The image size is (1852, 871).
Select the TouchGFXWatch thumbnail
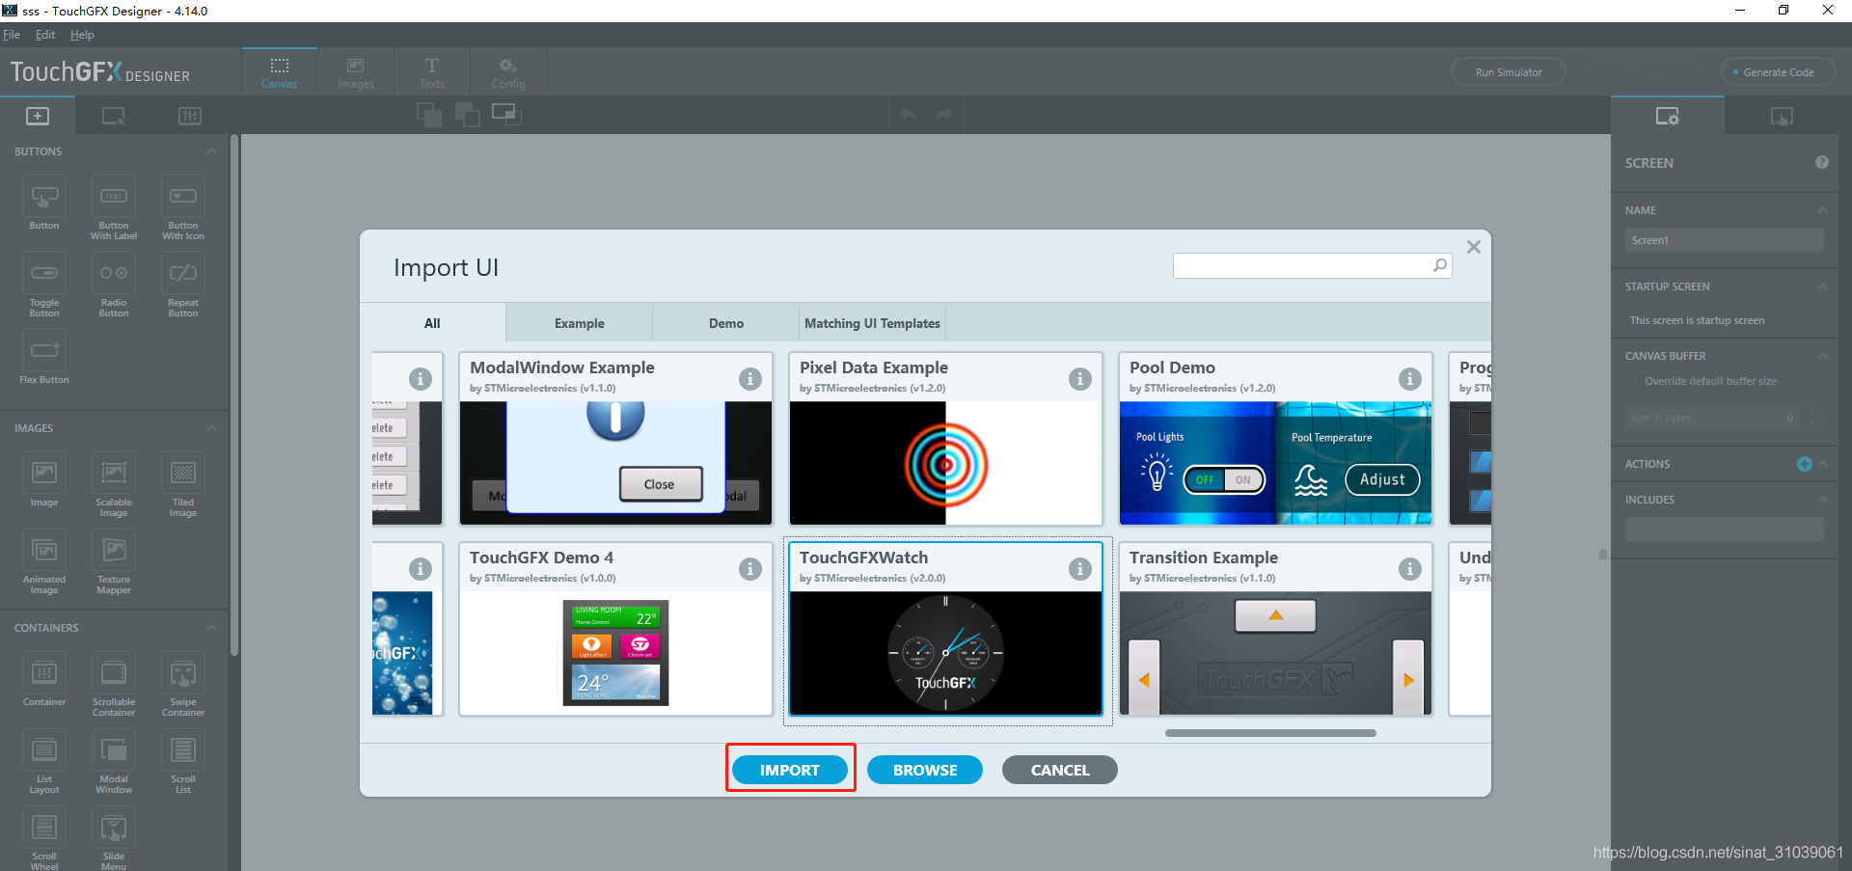(x=945, y=653)
